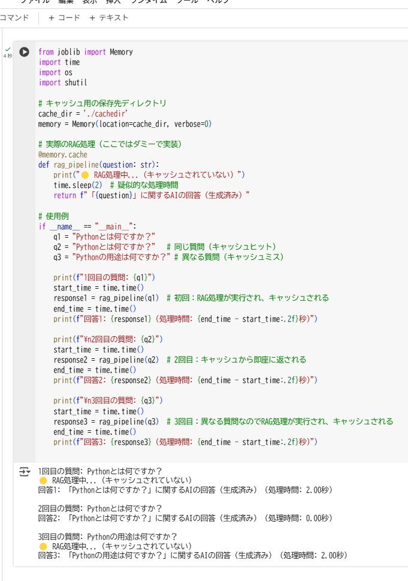Toggle the cell output display icon
The width and height of the screenshot is (408, 581).
[x=25, y=472]
